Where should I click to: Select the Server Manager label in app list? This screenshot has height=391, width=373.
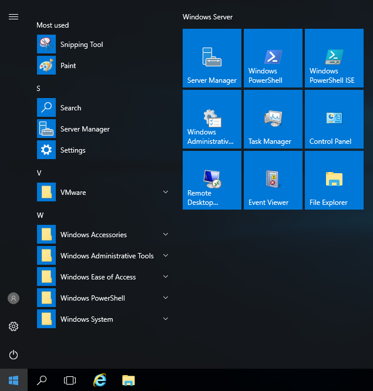coord(85,129)
